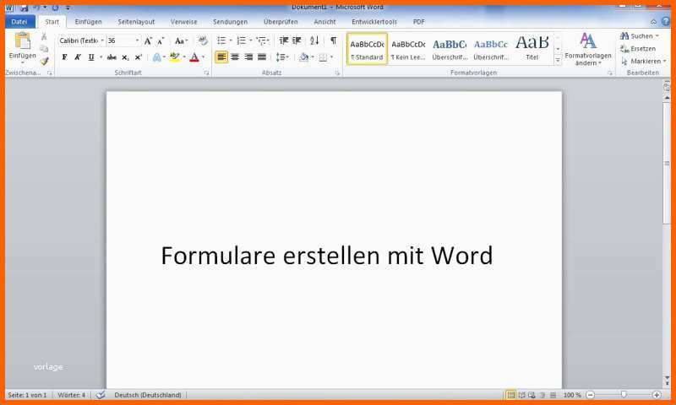Viewport: 676px width, 405px height.
Task: Click the spelling check icon in status bar
Action: pyautogui.click(x=101, y=395)
